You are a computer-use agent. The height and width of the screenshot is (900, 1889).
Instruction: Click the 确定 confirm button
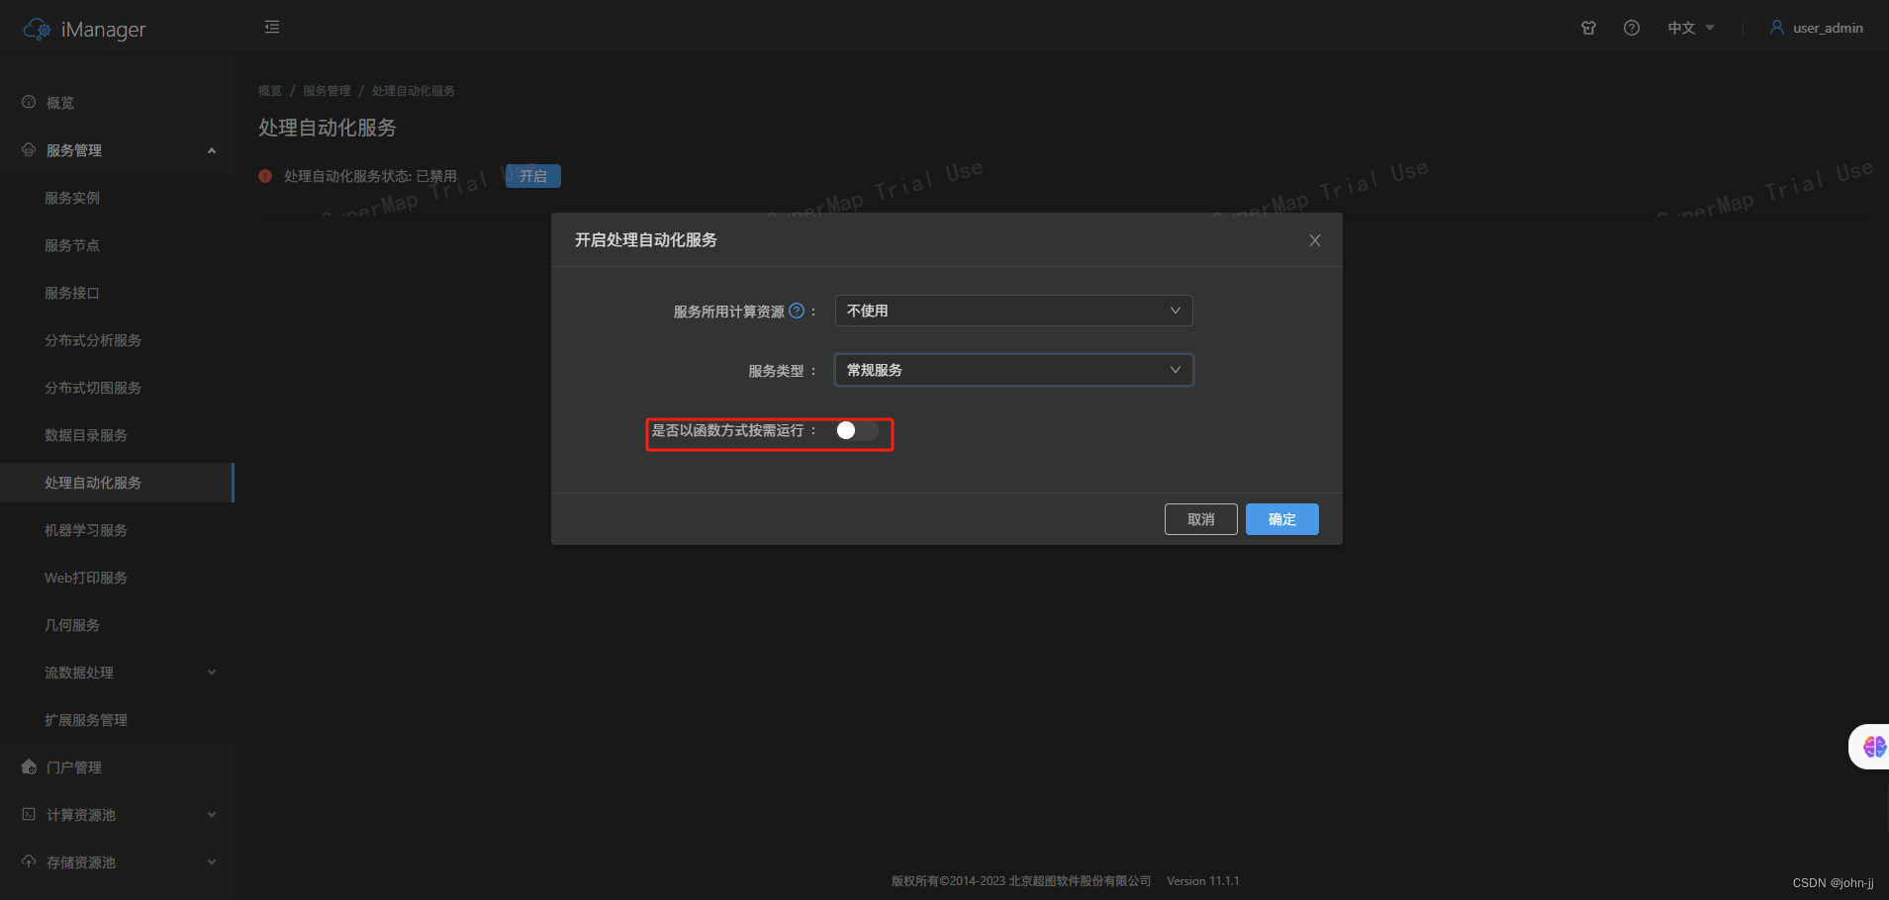pyautogui.click(x=1281, y=519)
